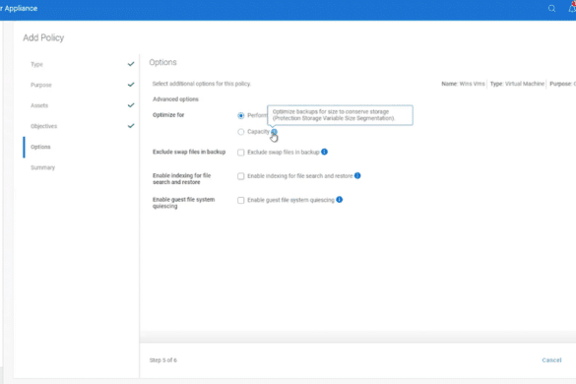
Task: Go to the Purpose wizard step
Action: (41, 85)
